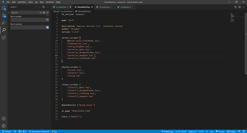The image size is (247, 133).
Task: Open timeline history icon in editor toolbar
Action: point(235,7)
